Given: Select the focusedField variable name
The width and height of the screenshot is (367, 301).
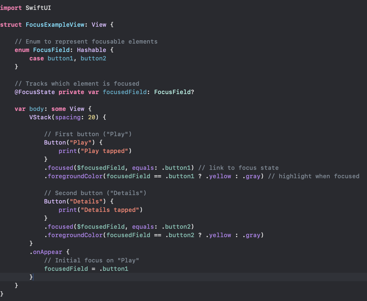Looking at the screenshot, I should click(125, 92).
